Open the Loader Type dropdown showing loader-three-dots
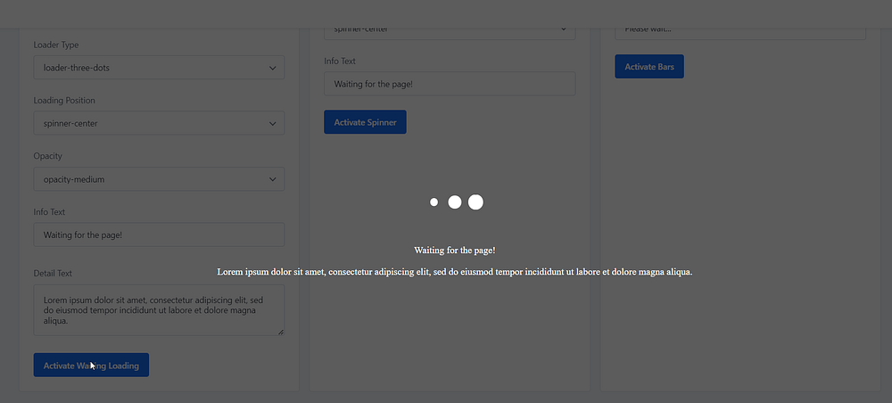Image resolution: width=892 pixels, height=403 pixels. coord(159,68)
